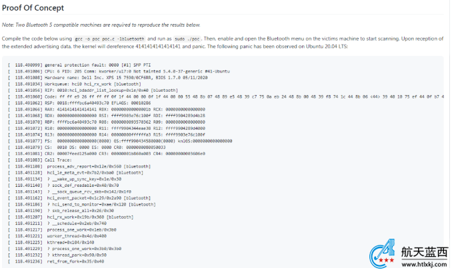Screen dimensions: 452x272
Task: Click the Call Trace line
Action: point(40,160)
